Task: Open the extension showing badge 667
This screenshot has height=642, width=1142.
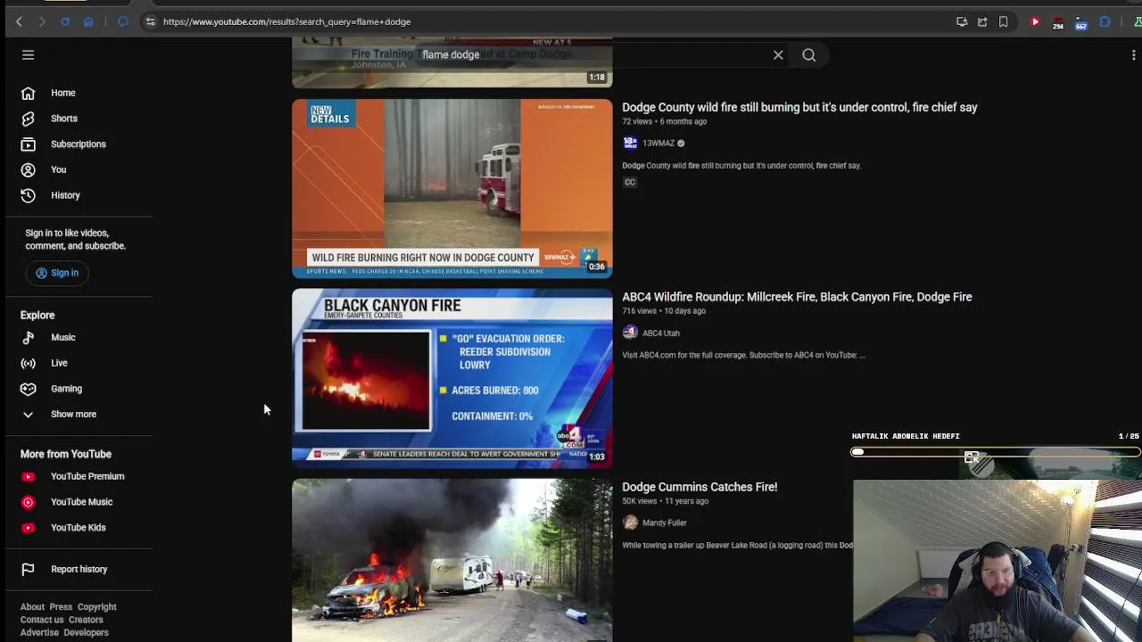Action: [x=1081, y=22]
